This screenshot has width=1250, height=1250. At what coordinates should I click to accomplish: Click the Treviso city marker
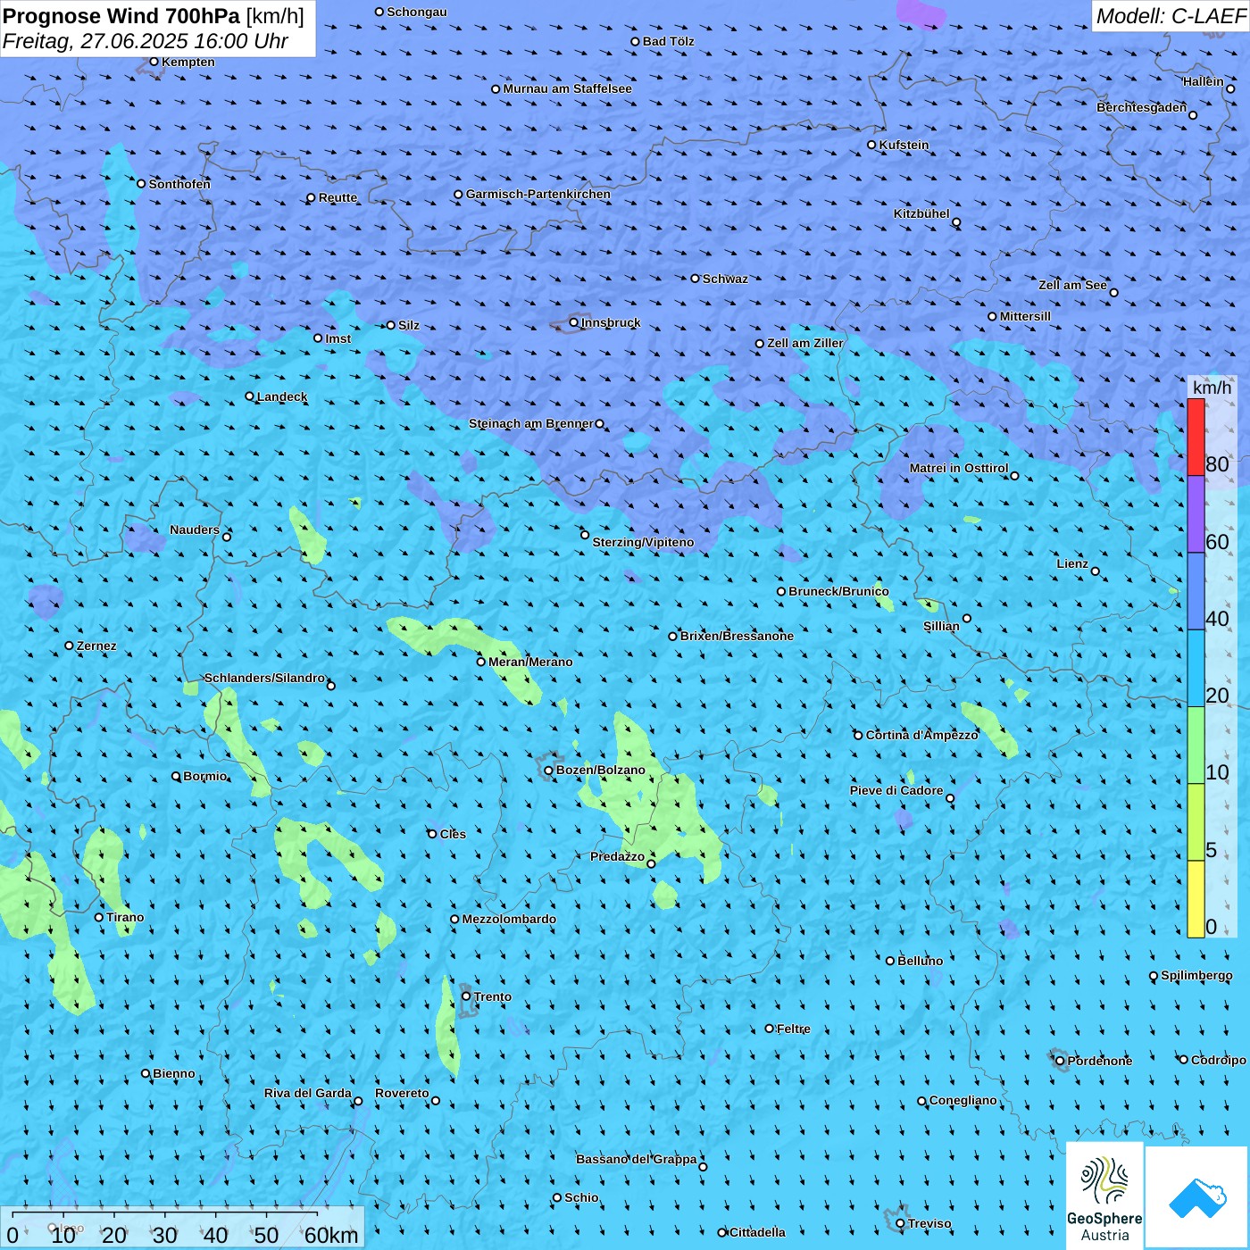(900, 1223)
